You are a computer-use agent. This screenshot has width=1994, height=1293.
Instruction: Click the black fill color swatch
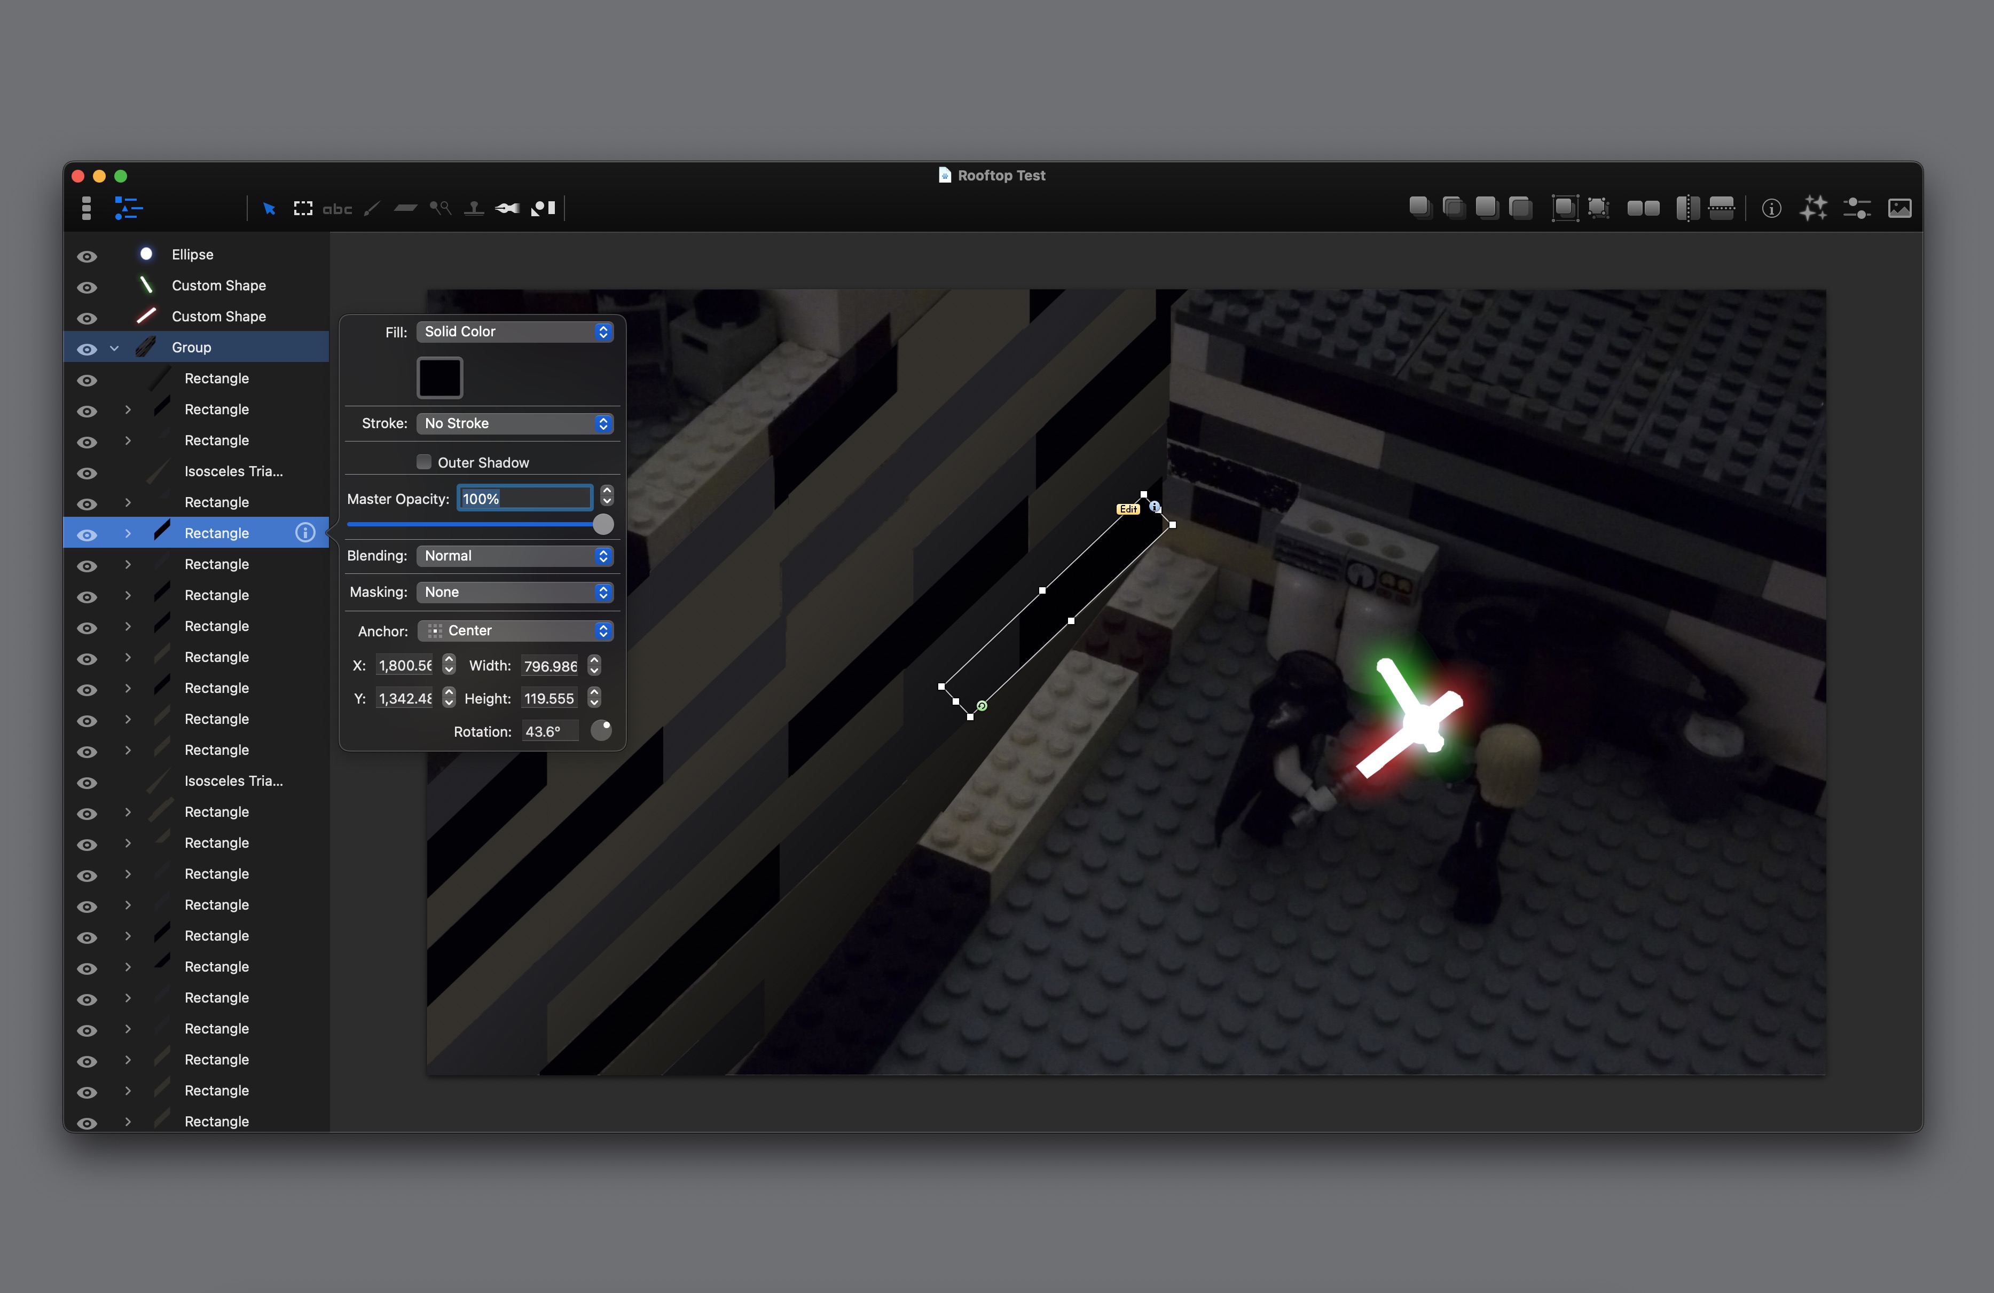440,377
